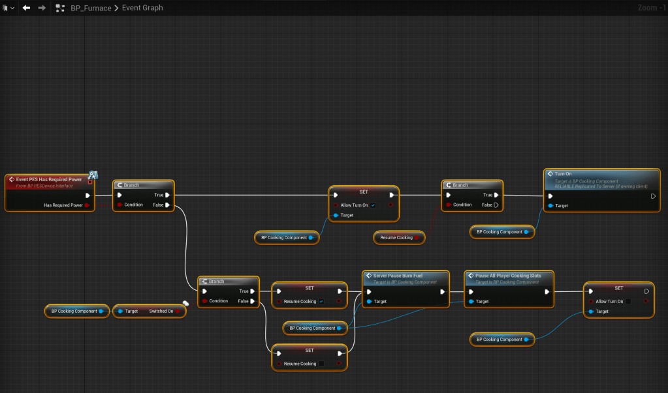Viewport: 668px width, 393px height.
Task: Click the interface icon on Event PES node
Action: click(x=93, y=174)
